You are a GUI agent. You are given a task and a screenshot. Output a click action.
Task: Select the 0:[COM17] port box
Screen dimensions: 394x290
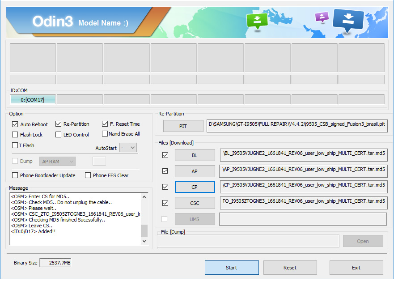click(33, 100)
